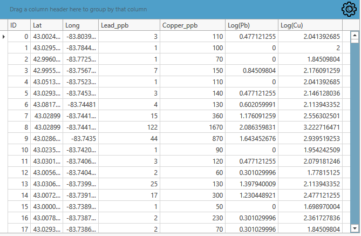Sort by the Log(Cu) column header
Image resolution: width=361 pixels, height=236 pixels.
pos(310,25)
